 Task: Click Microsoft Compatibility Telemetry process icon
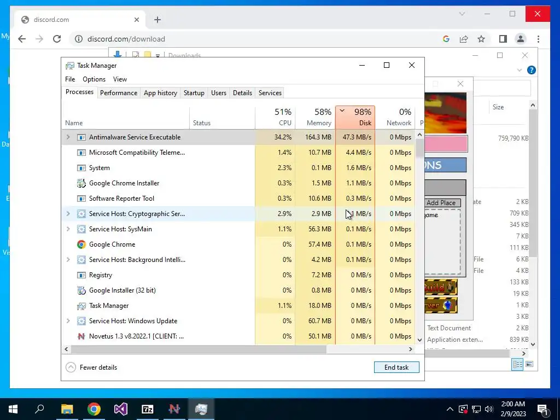(x=81, y=153)
